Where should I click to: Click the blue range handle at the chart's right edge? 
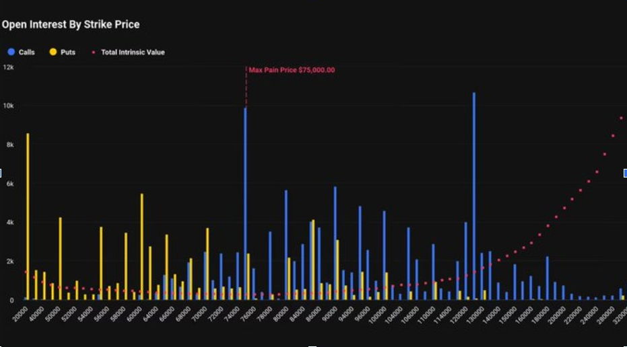(625, 173)
